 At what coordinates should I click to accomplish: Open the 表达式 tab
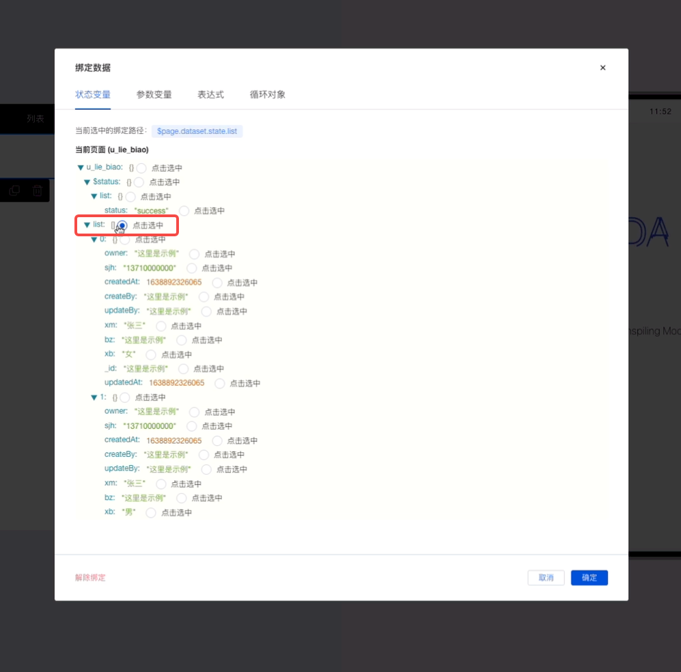[x=210, y=95]
